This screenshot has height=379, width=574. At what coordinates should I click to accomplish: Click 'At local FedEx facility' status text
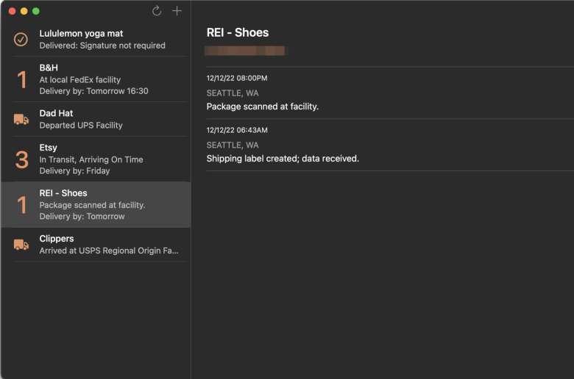tap(79, 79)
